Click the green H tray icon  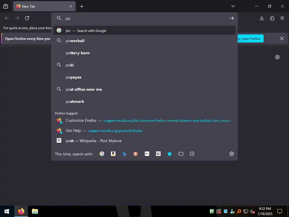pos(212,211)
